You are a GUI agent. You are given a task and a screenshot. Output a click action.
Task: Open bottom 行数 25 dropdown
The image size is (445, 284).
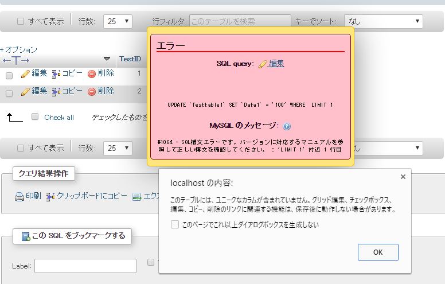[118, 148]
